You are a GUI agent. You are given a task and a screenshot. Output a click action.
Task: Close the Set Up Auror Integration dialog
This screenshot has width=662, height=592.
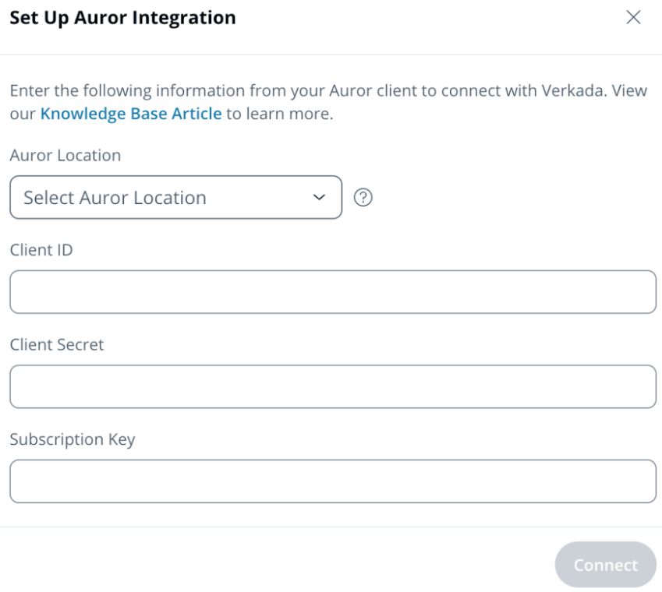[634, 18]
